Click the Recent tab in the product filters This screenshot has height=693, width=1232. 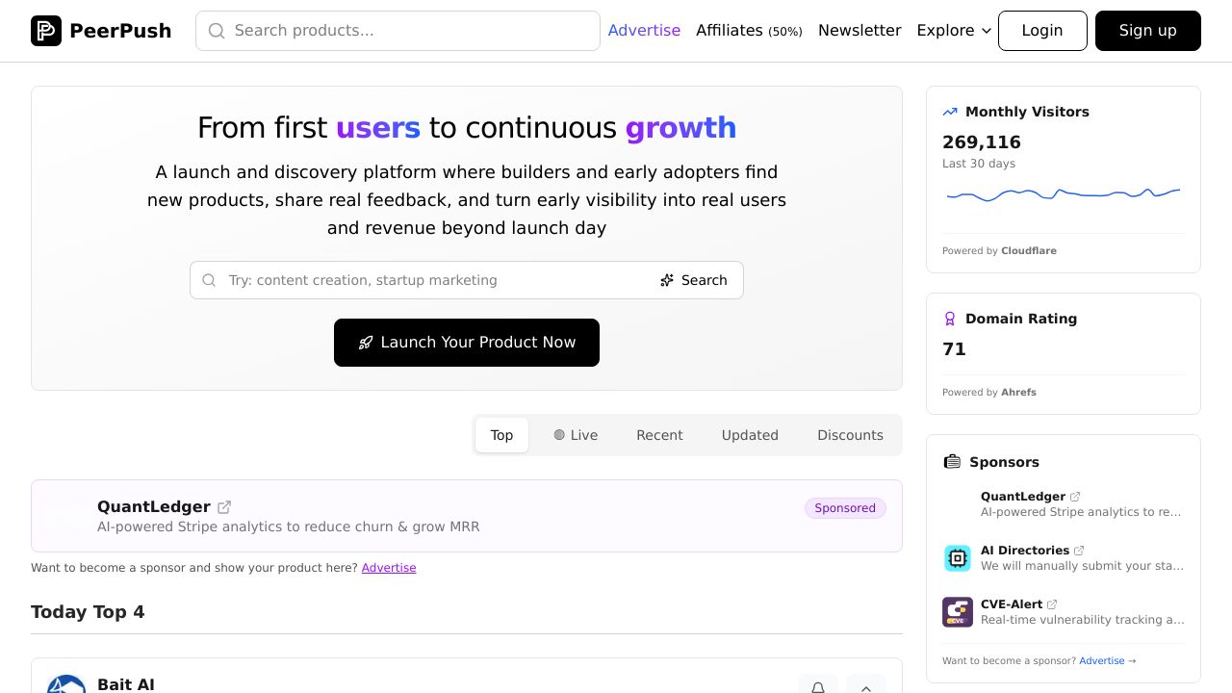coord(659,435)
